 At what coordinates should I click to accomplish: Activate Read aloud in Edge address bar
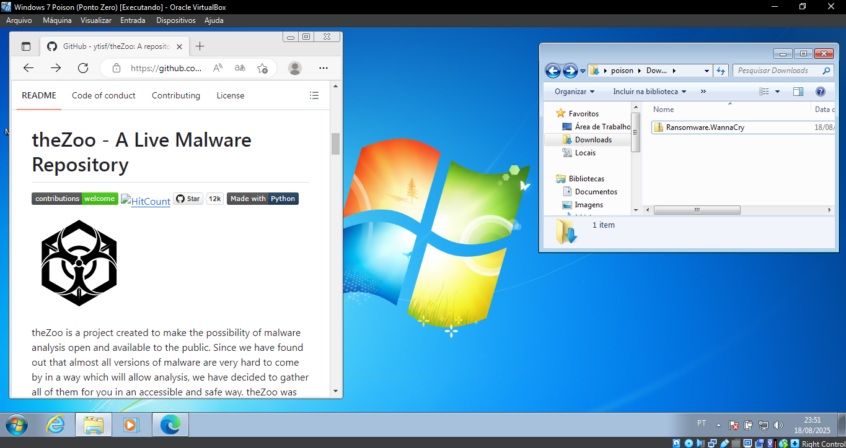(218, 68)
